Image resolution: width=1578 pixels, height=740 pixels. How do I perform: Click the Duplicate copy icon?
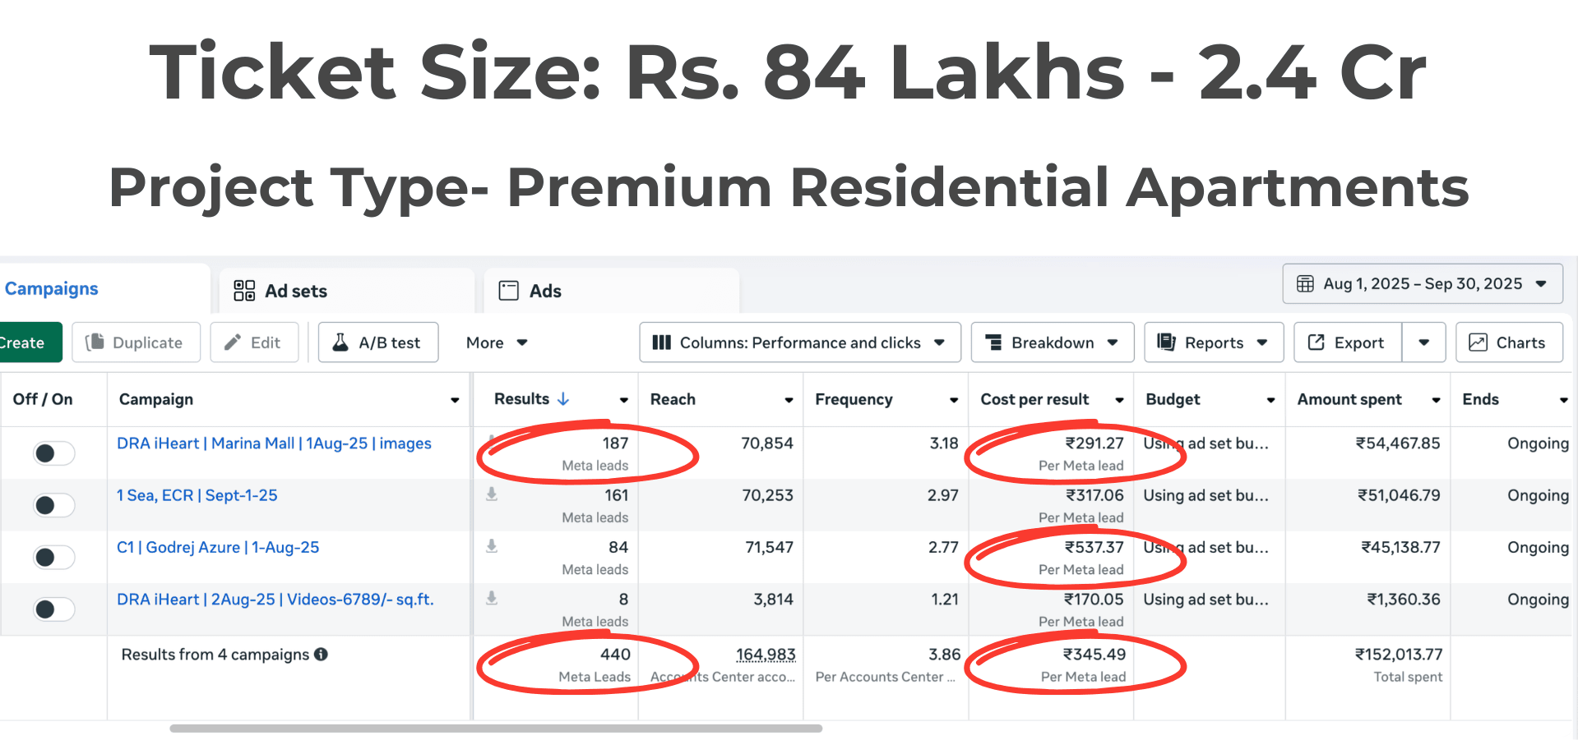coord(95,342)
